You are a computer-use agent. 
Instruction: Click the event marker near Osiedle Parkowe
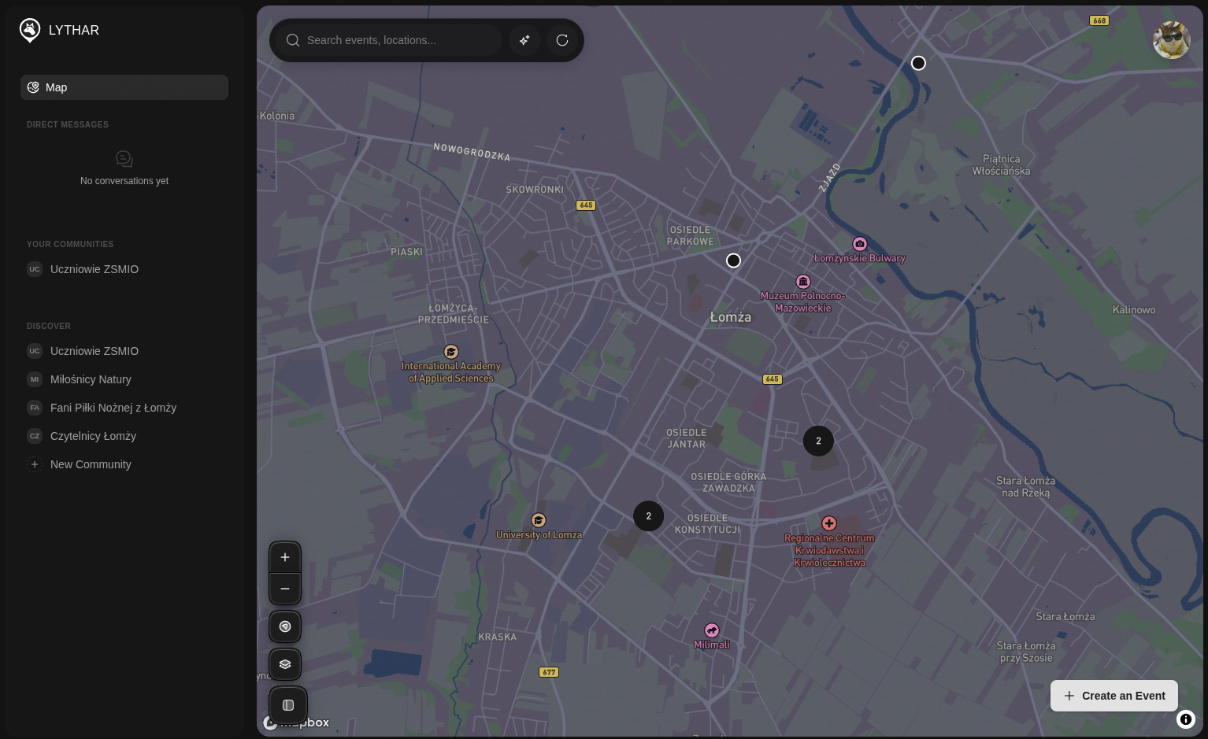click(733, 260)
